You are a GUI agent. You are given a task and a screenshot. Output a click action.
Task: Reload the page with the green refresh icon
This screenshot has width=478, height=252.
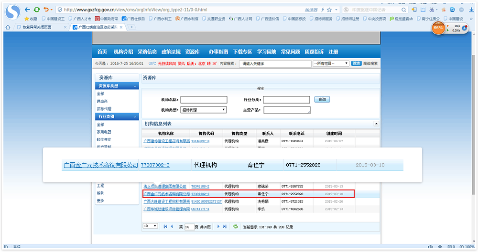coord(37,10)
